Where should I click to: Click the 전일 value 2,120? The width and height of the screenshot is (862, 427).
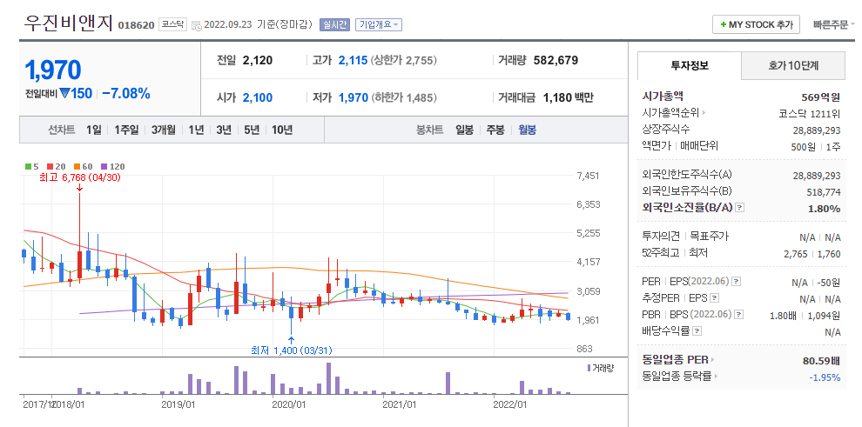click(257, 60)
